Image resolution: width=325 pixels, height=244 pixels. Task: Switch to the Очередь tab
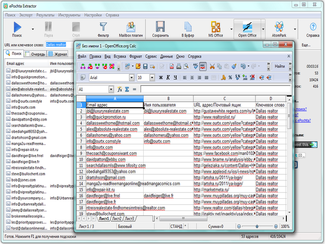(35, 54)
